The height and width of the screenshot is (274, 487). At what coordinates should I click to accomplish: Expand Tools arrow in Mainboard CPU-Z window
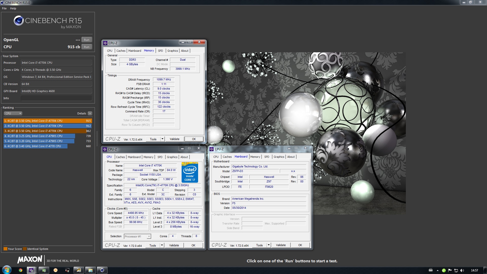(x=269, y=245)
